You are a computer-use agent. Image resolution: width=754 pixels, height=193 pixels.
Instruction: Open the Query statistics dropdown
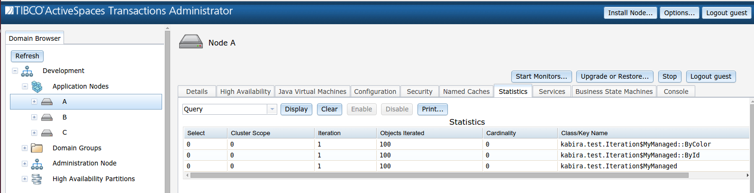[x=272, y=109]
